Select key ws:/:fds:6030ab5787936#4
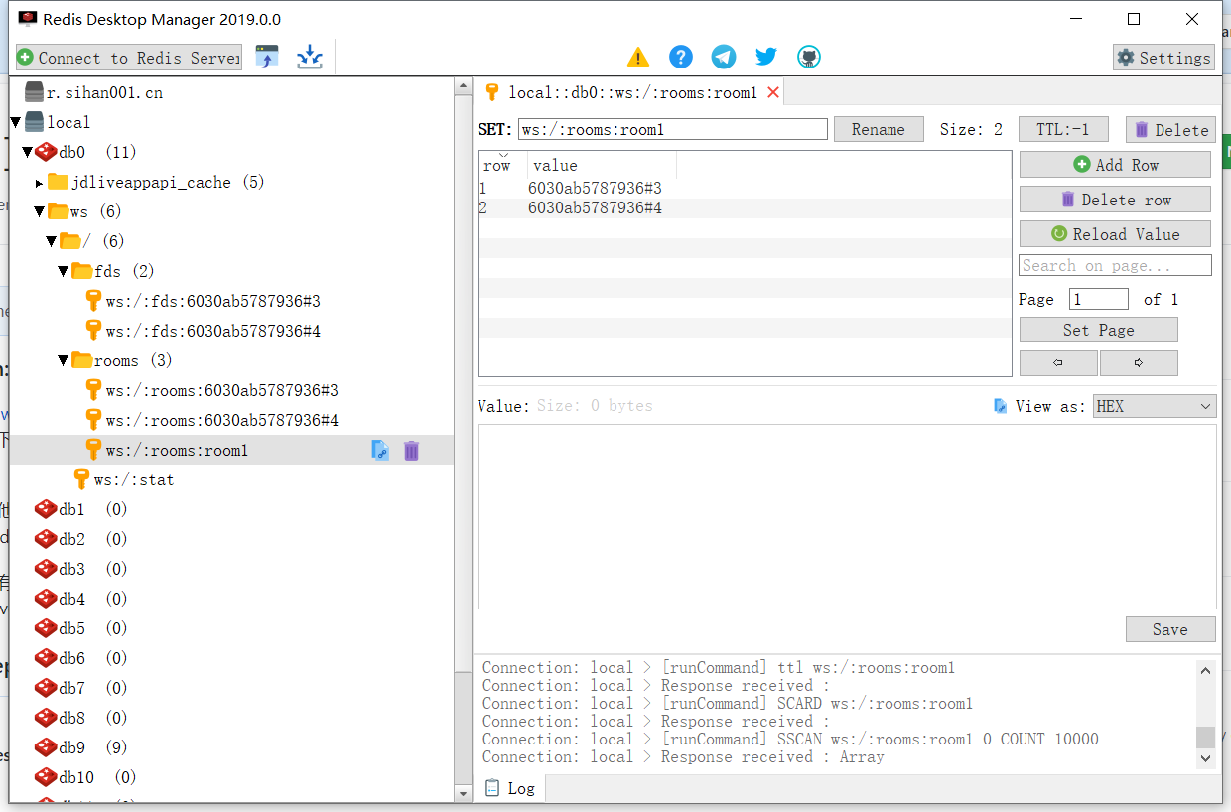This screenshot has height=812, width=1231. point(213,332)
